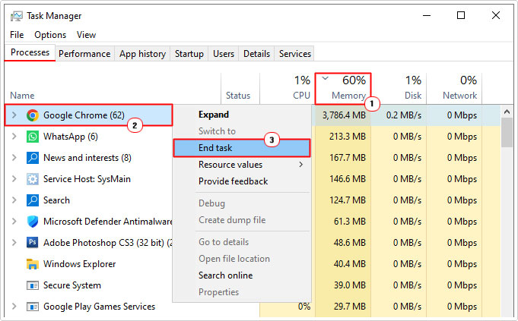Viewport: 518px width, 321px height.
Task: Click the 3,786.4 MB memory value
Action: (344, 115)
